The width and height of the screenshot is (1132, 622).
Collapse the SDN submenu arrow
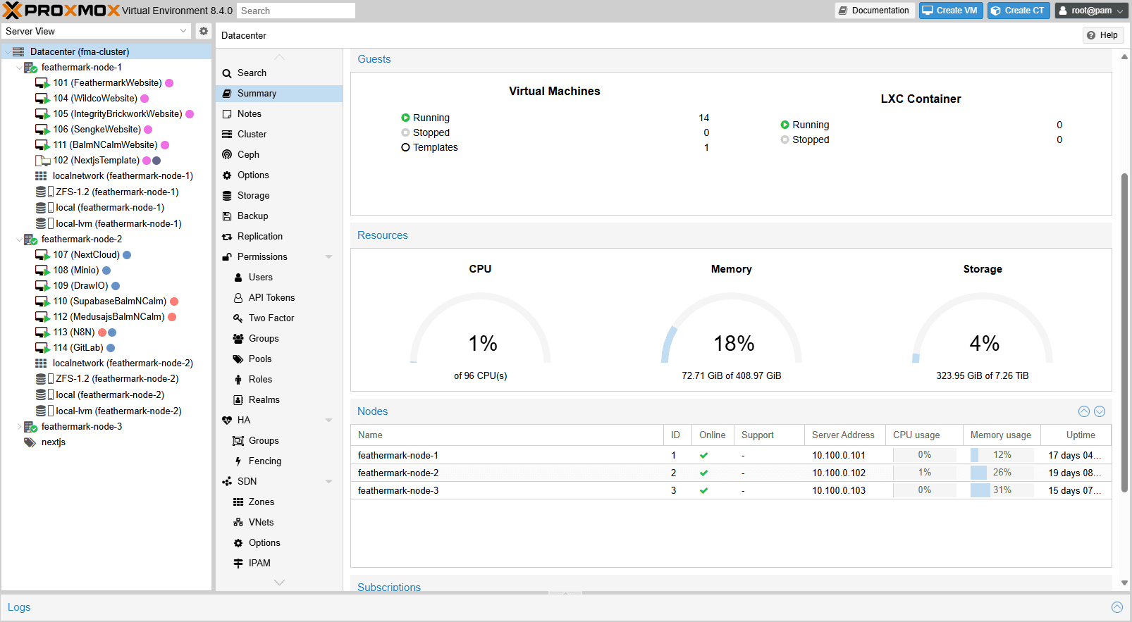click(x=328, y=482)
